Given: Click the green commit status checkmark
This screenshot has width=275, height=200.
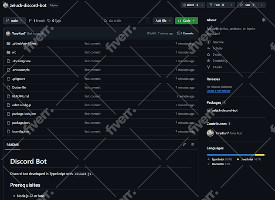Looking at the screenshot, I should click(x=48, y=33).
